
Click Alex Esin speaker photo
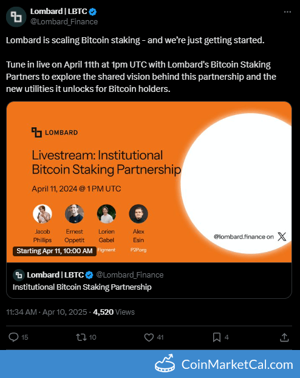point(138,214)
